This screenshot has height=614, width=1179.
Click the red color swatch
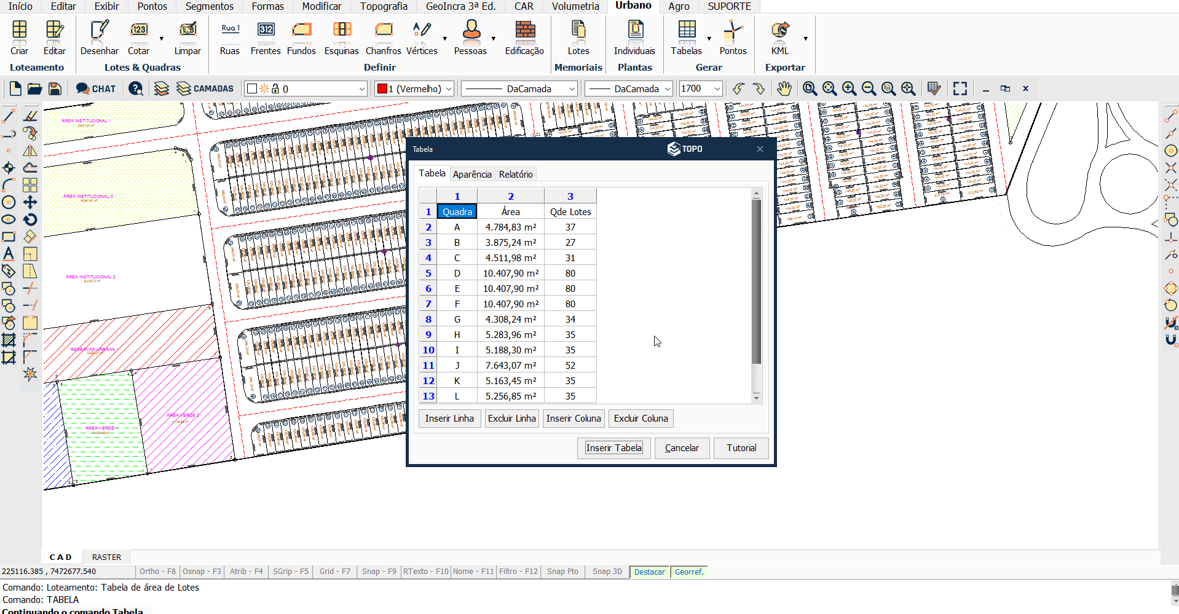pyautogui.click(x=382, y=89)
